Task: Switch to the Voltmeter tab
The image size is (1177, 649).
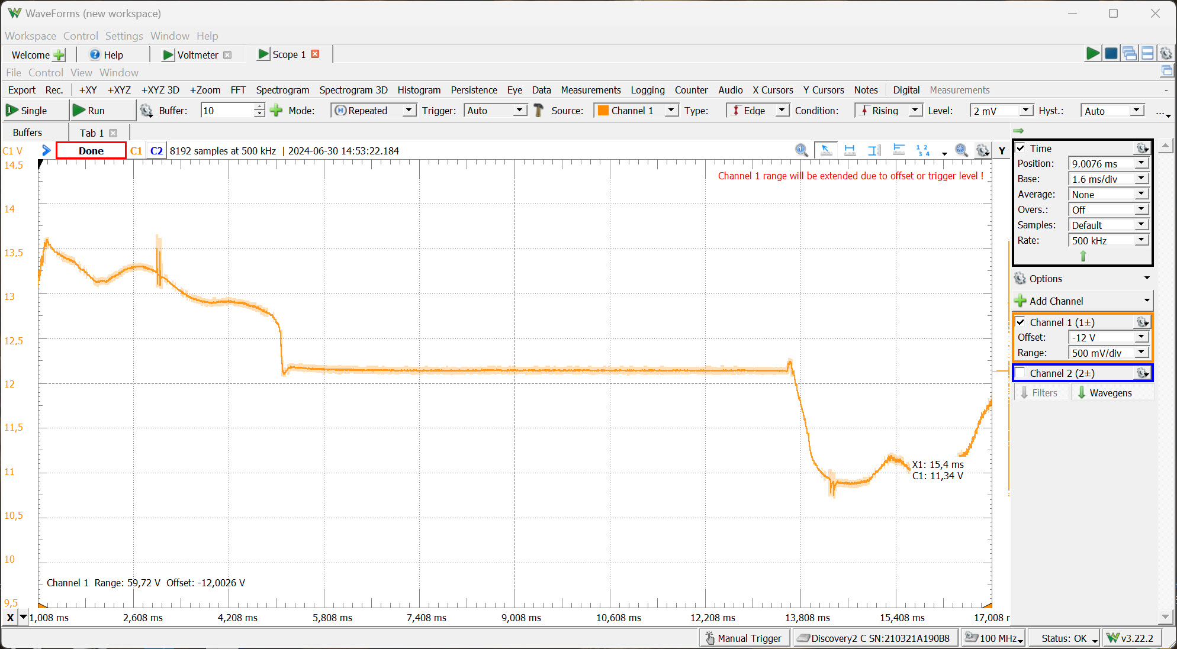Action: point(197,55)
